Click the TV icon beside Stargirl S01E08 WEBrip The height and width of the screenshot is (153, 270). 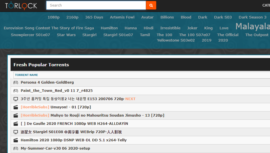16,132
